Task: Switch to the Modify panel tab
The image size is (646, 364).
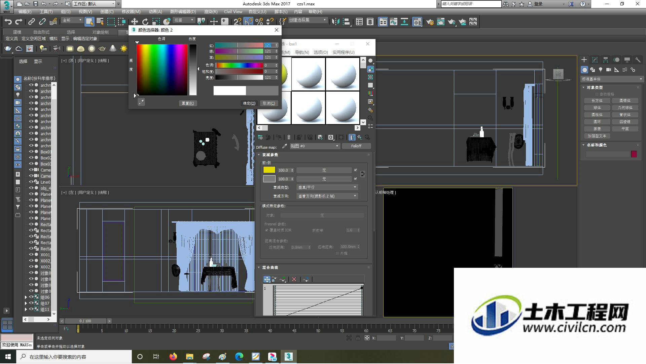Action: click(x=595, y=60)
